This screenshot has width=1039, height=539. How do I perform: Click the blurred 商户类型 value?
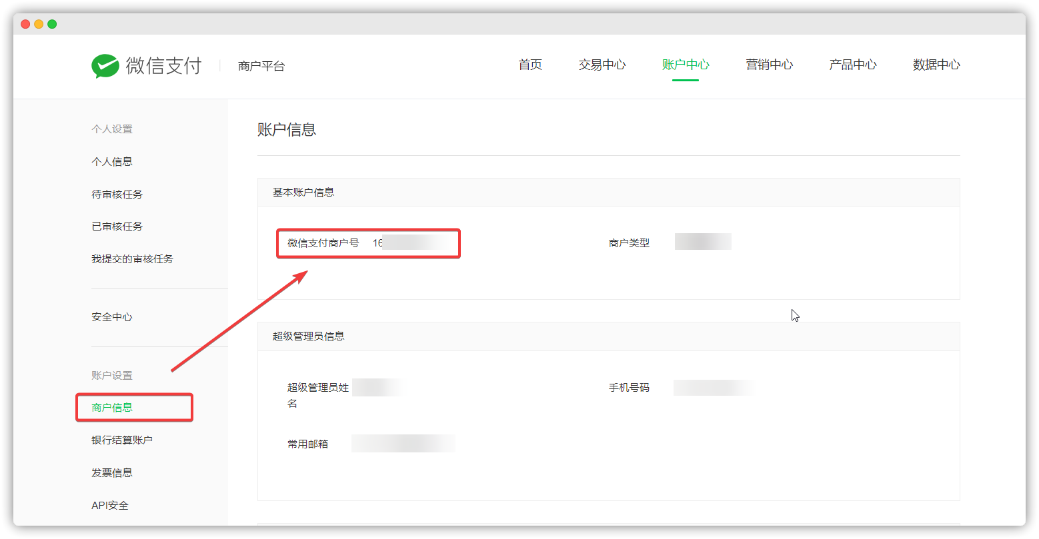[x=703, y=242]
